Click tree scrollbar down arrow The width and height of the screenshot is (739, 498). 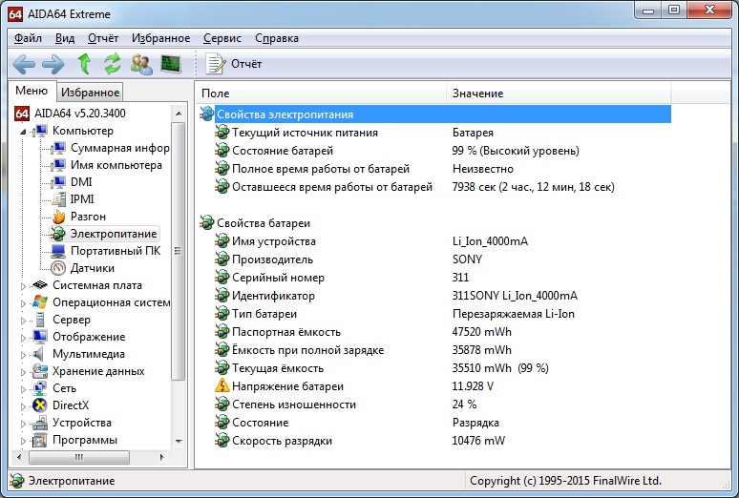179,442
